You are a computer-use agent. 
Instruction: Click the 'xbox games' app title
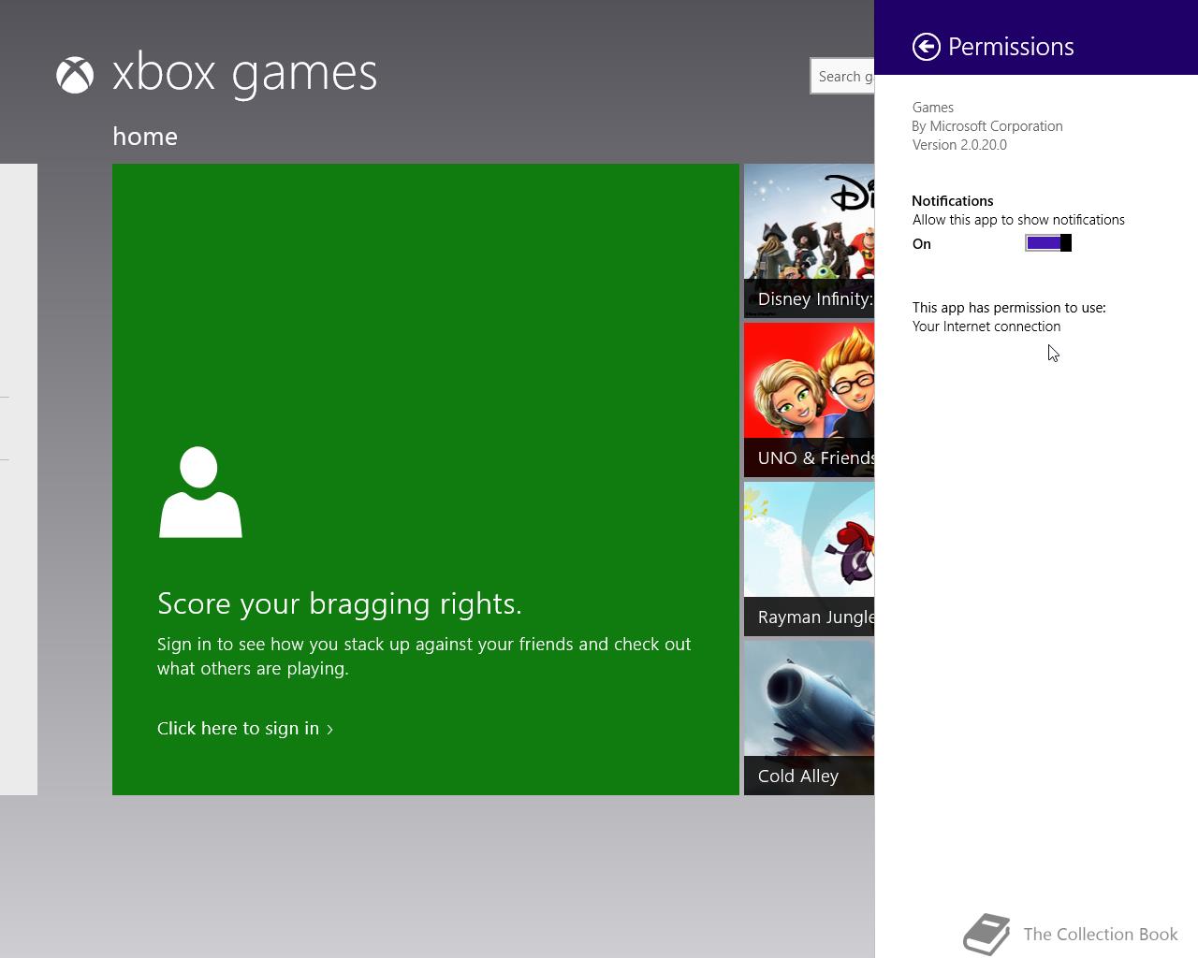tap(245, 74)
